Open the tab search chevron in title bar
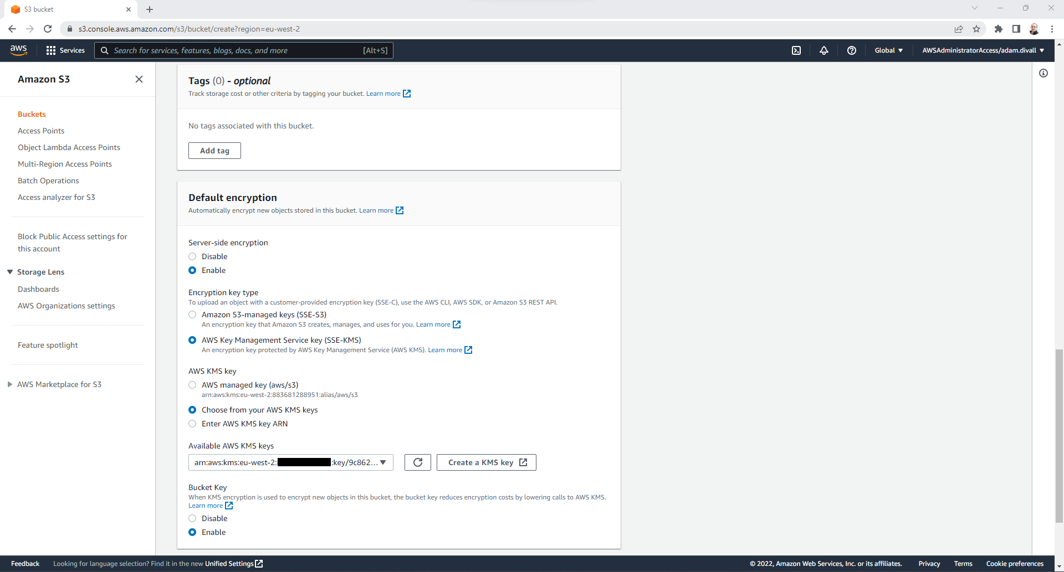1064x572 pixels. pos(975,8)
